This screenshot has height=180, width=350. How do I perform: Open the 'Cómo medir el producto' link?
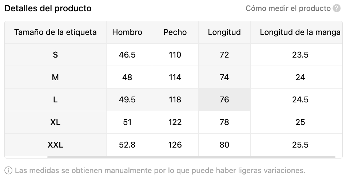coord(288,8)
